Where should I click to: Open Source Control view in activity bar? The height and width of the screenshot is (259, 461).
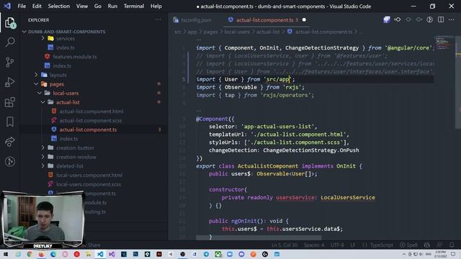(x=9, y=62)
